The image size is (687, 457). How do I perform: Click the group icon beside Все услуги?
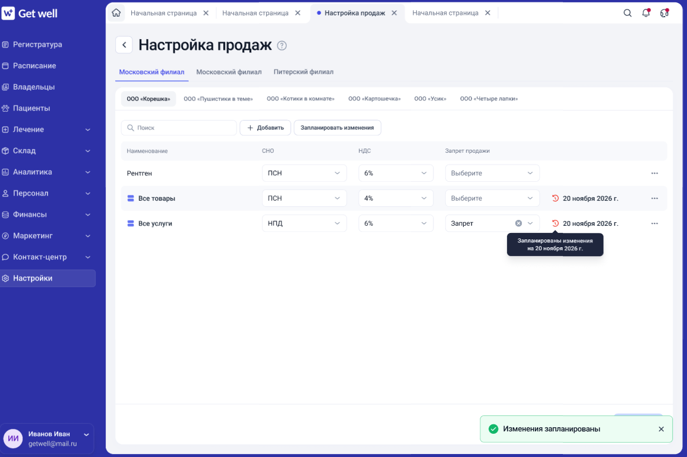pyautogui.click(x=131, y=223)
